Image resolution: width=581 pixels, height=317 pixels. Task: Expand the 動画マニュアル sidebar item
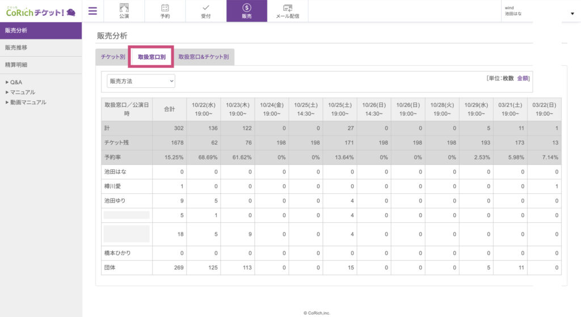tap(26, 102)
